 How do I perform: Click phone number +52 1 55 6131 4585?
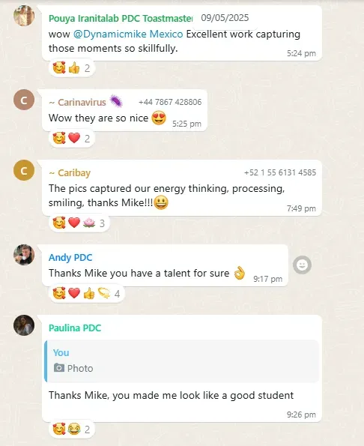pos(280,172)
